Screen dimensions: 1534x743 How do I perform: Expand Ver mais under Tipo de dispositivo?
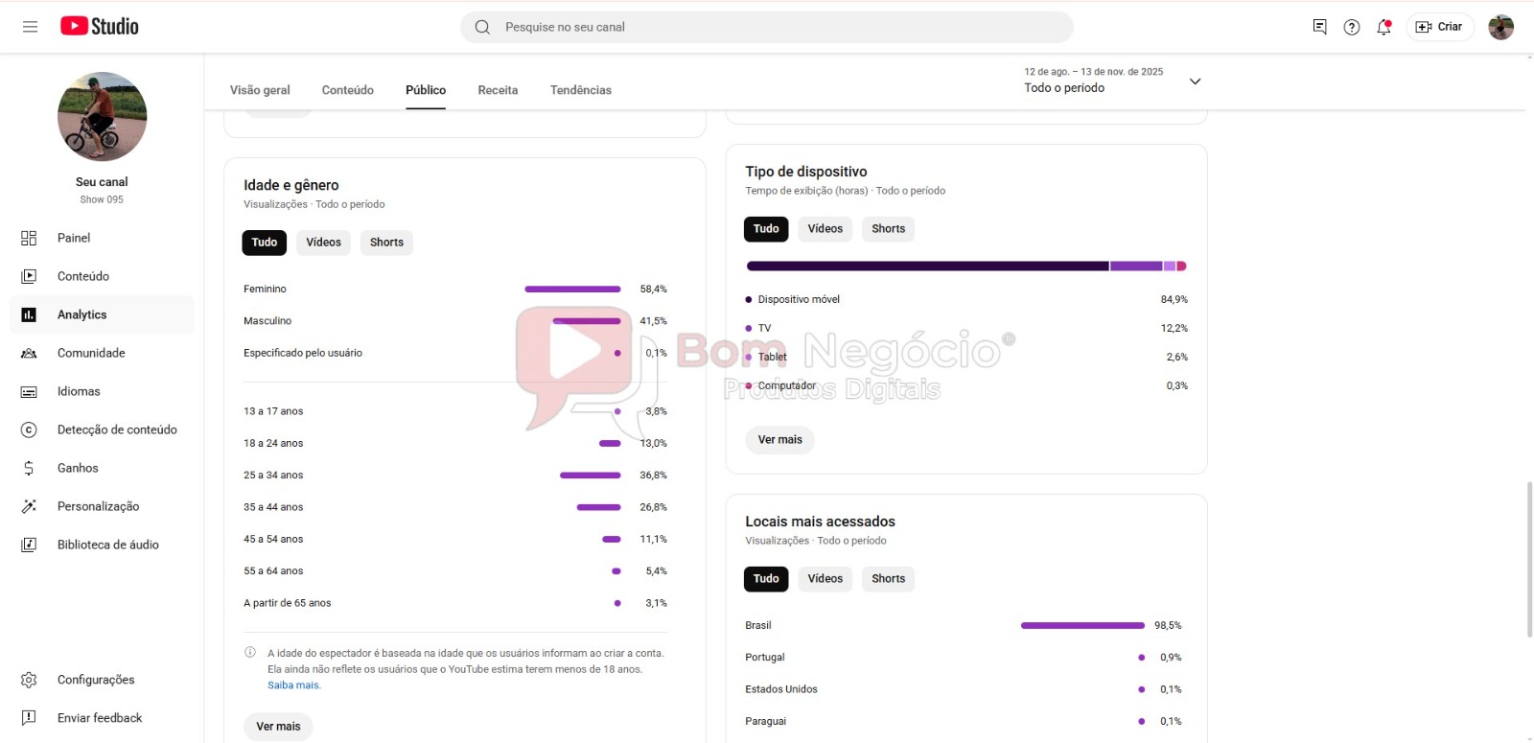pos(779,440)
